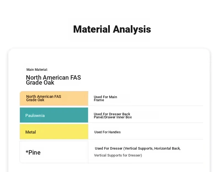The image size is (218, 172).
Task: Click Grade Oak in the orange cell
Action: (35, 100)
